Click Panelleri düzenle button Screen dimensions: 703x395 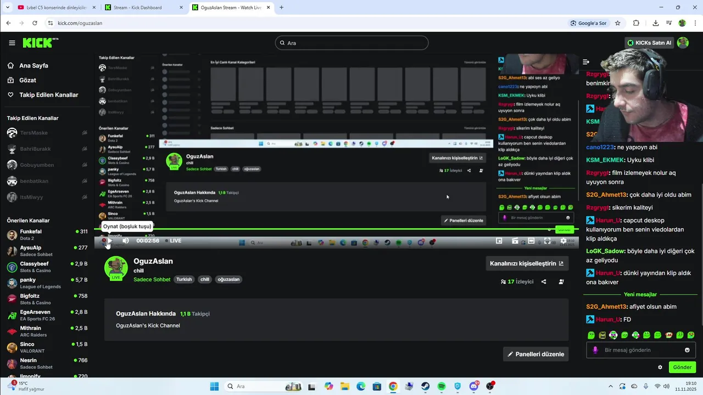pyautogui.click(x=535, y=354)
